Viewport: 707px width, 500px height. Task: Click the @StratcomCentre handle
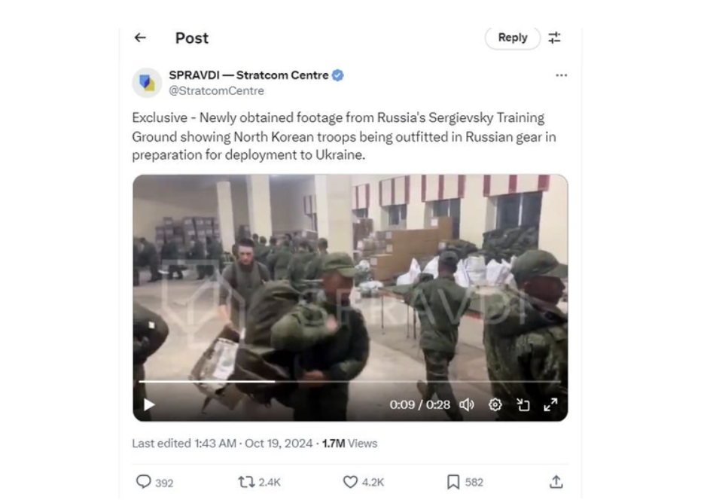click(x=216, y=90)
